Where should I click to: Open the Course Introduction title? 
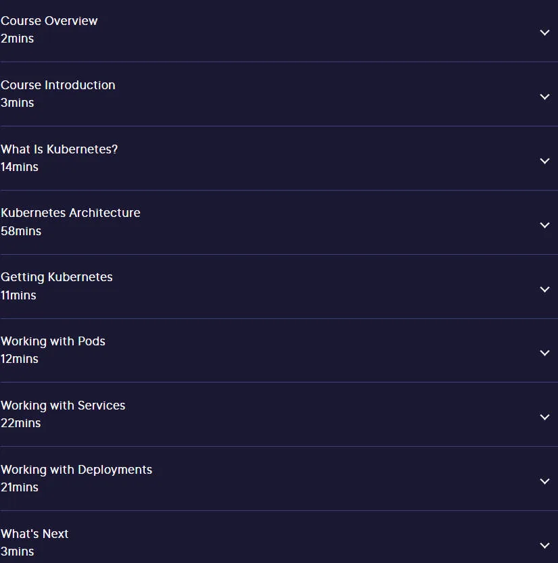[58, 85]
